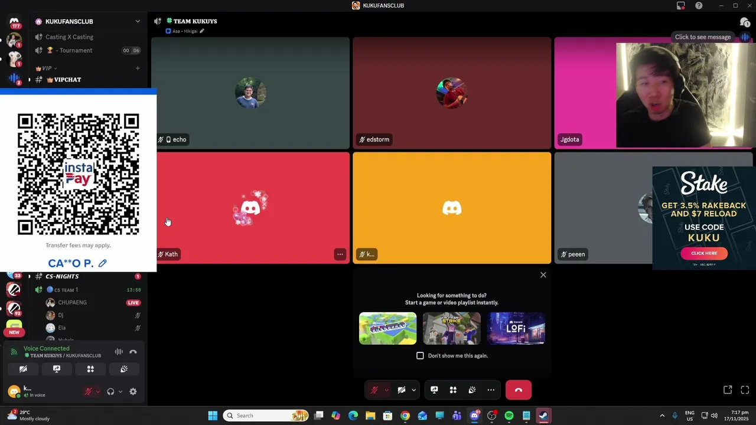756x425 pixels.
Task: Click the InstaPay QR code
Action: point(78,175)
